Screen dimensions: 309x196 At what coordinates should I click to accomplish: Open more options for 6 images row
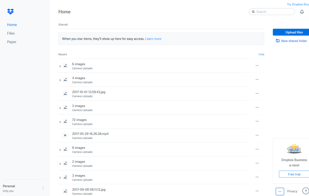pyautogui.click(x=257, y=66)
